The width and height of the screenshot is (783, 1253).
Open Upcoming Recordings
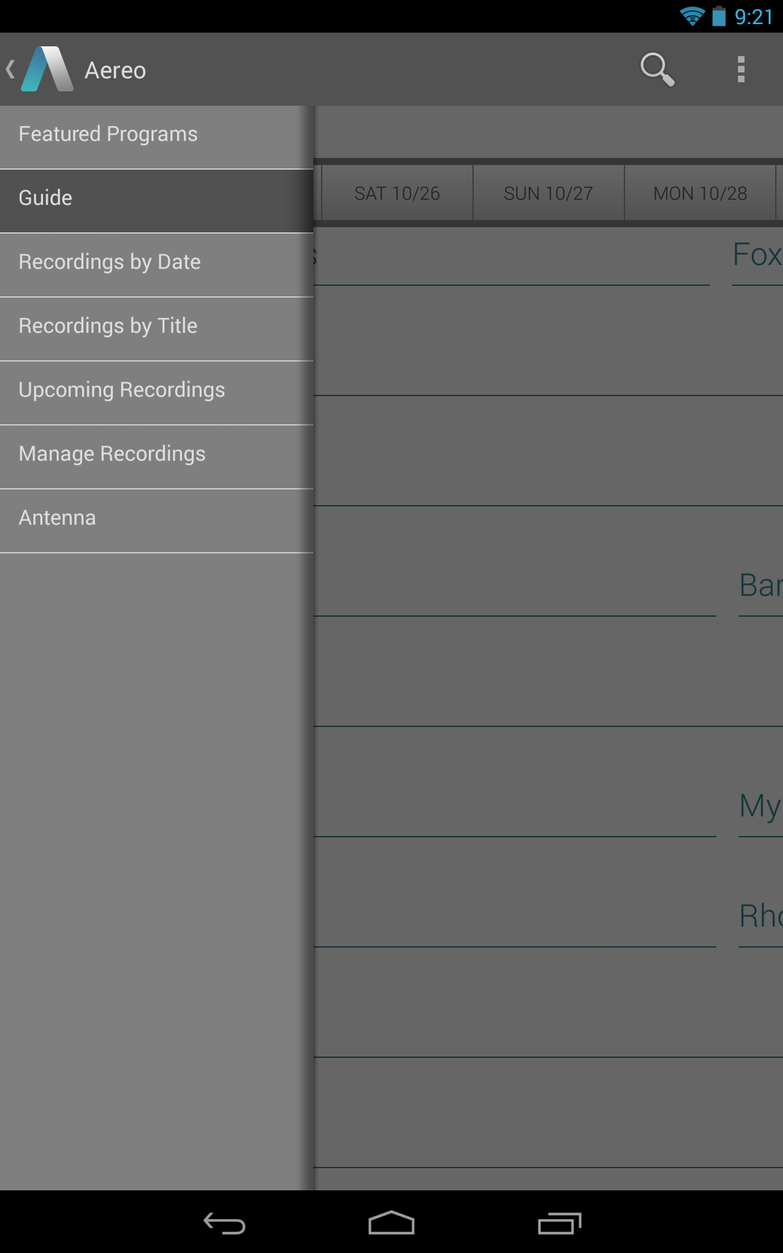pyautogui.click(x=157, y=389)
